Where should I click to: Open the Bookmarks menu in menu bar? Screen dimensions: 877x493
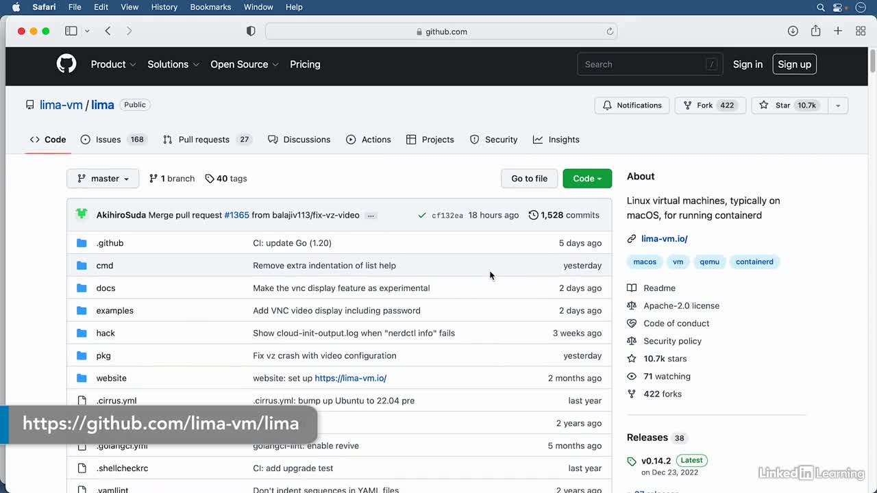210,7
